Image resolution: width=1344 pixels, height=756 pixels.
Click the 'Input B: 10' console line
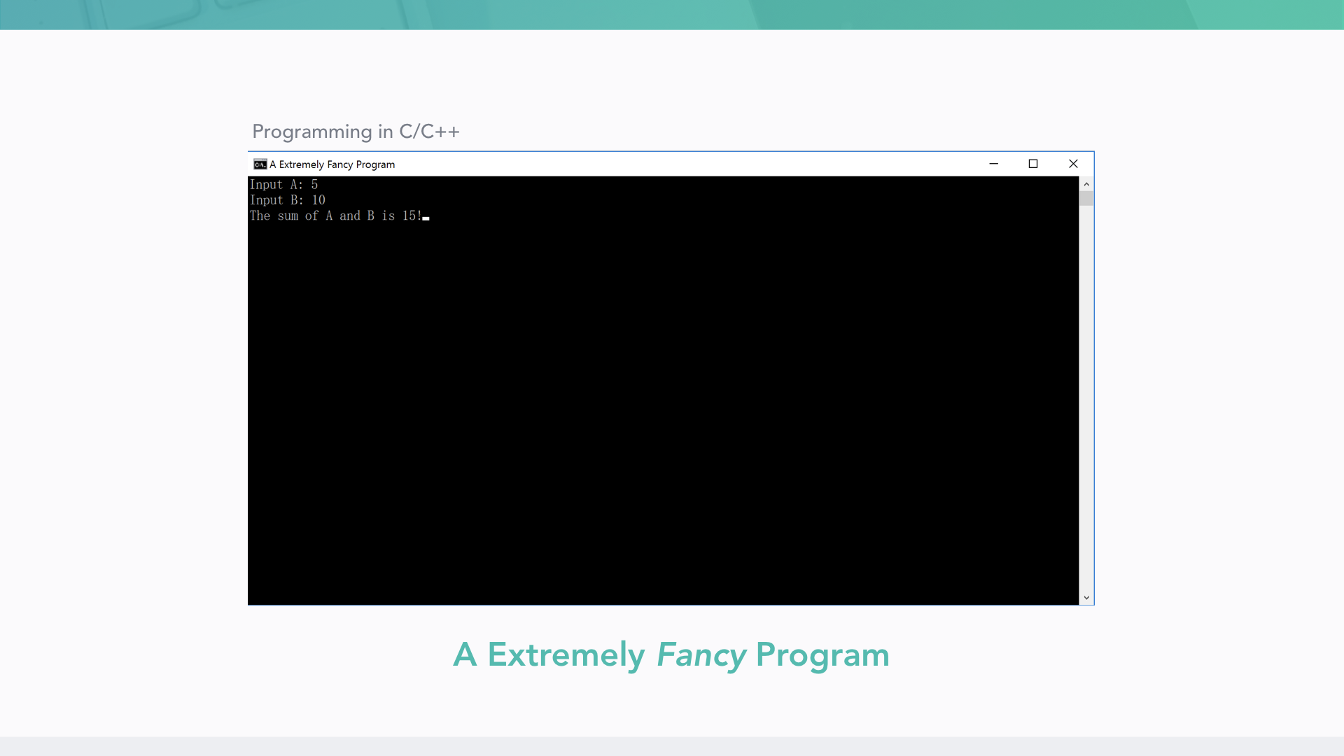point(287,200)
